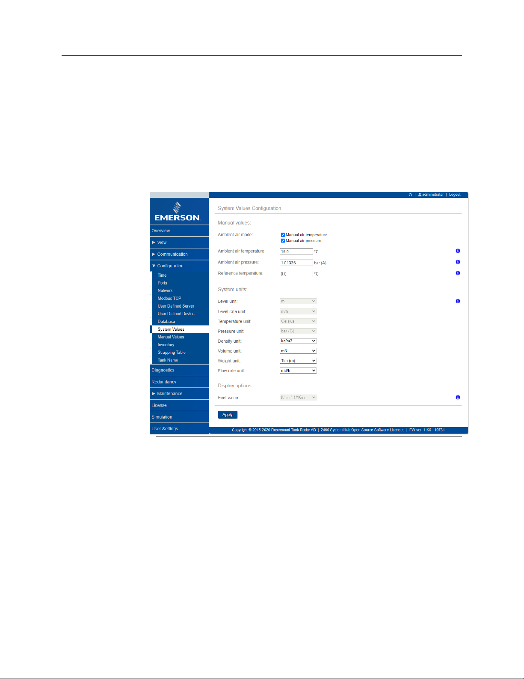Select User Defined Device item
This screenshot has width=524, height=679.
click(x=180, y=314)
